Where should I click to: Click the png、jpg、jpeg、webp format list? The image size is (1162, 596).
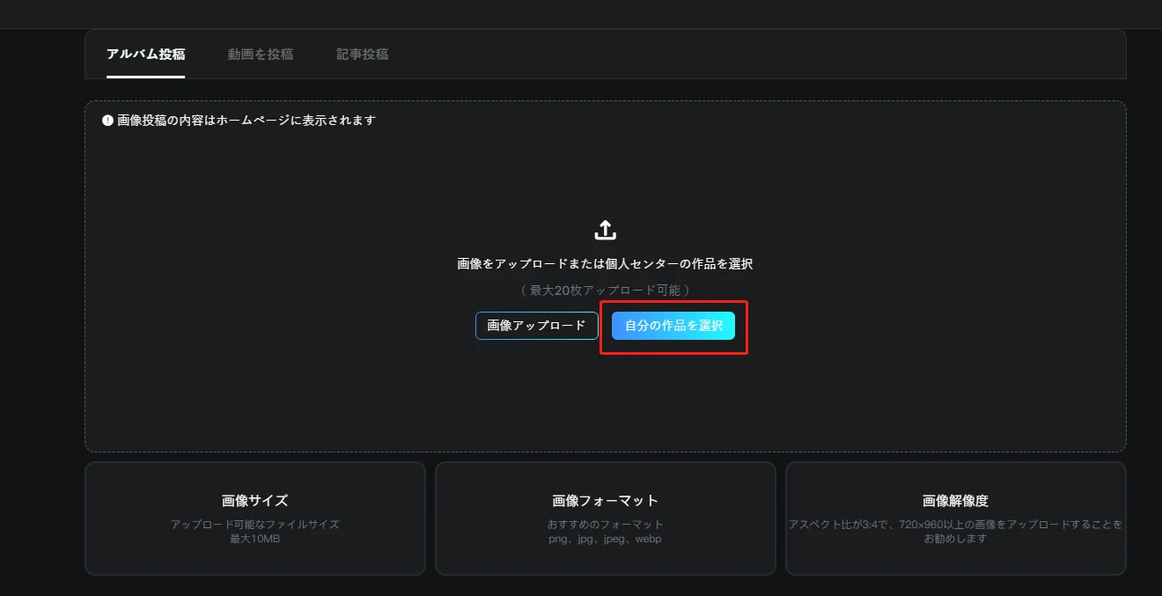pyautogui.click(x=605, y=539)
